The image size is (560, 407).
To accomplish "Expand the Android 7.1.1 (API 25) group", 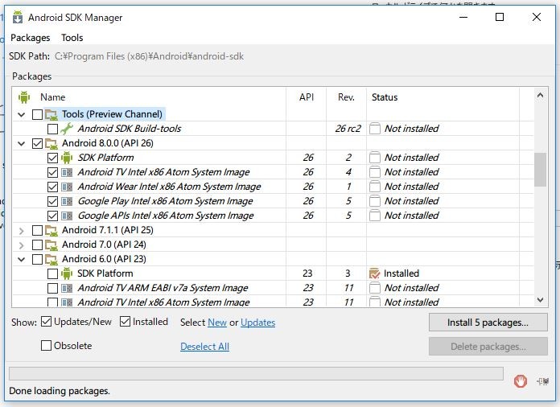I will [22, 231].
